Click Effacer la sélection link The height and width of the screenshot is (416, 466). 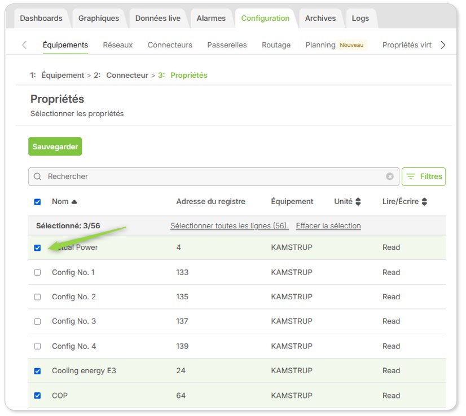point(328,226)
